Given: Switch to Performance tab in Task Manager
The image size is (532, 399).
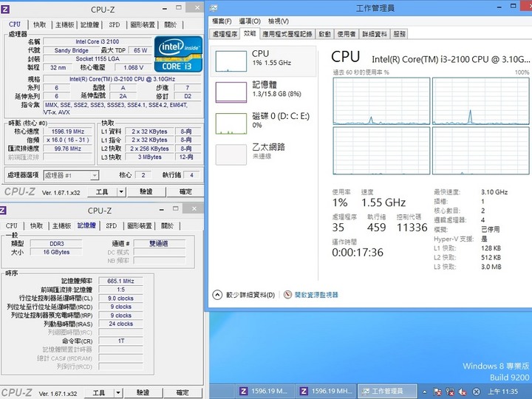Looking at the screenshot, I should (250, 33).
